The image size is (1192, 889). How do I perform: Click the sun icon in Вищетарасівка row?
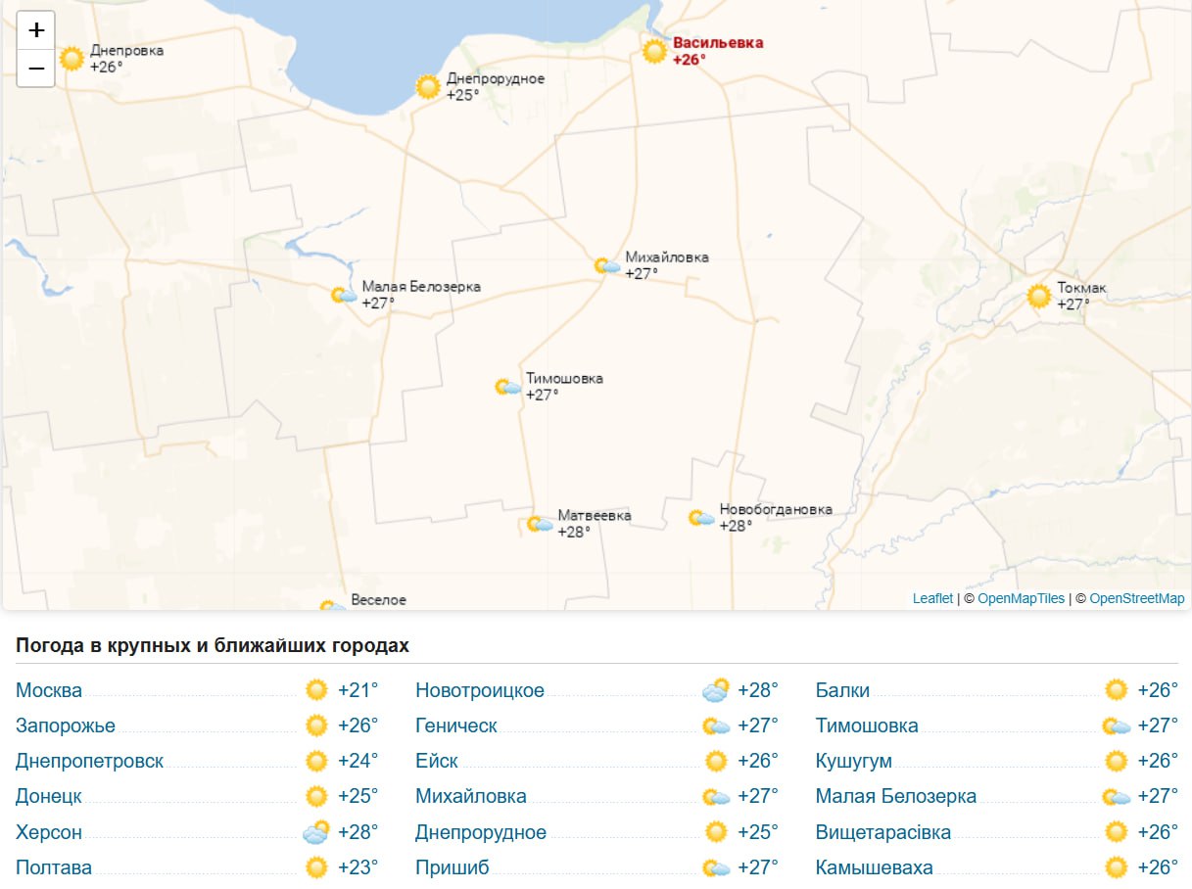[x=1117, y=832]
